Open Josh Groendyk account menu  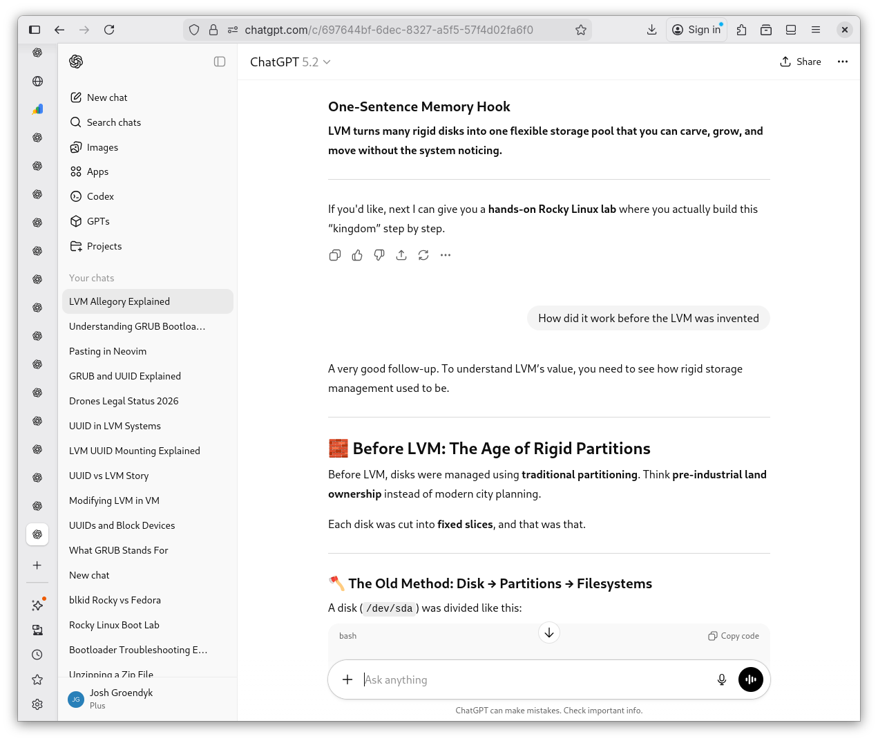click(121, 698)
